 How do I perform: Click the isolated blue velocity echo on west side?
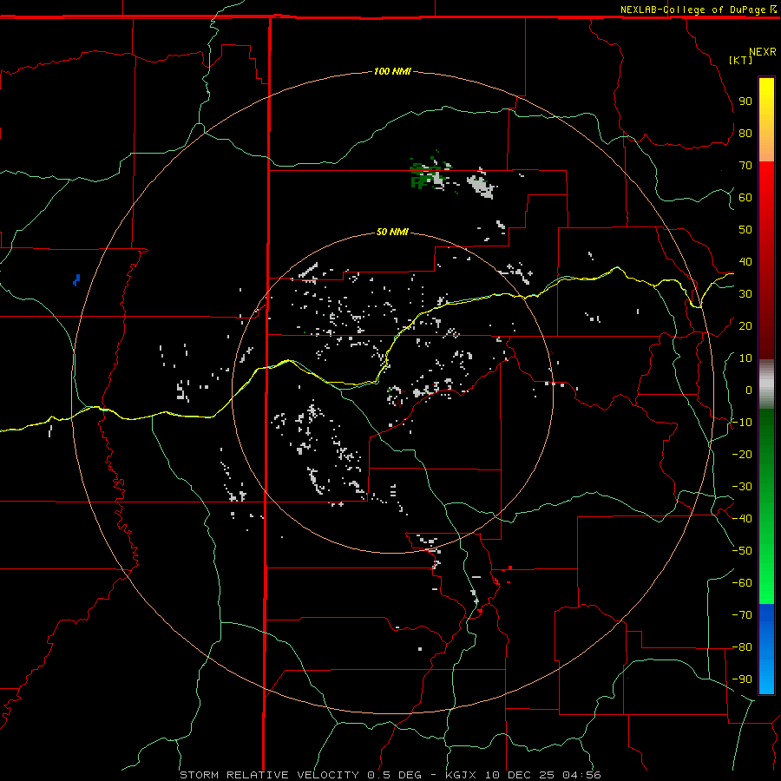pyautogui.click(x=76, y=280)
